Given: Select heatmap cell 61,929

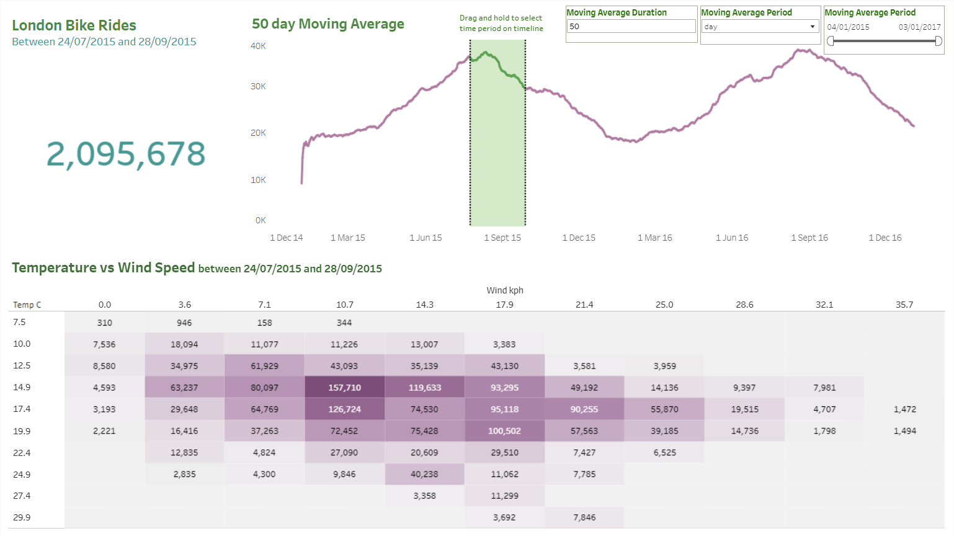Looking at the screenshot, I should [264, 365].
